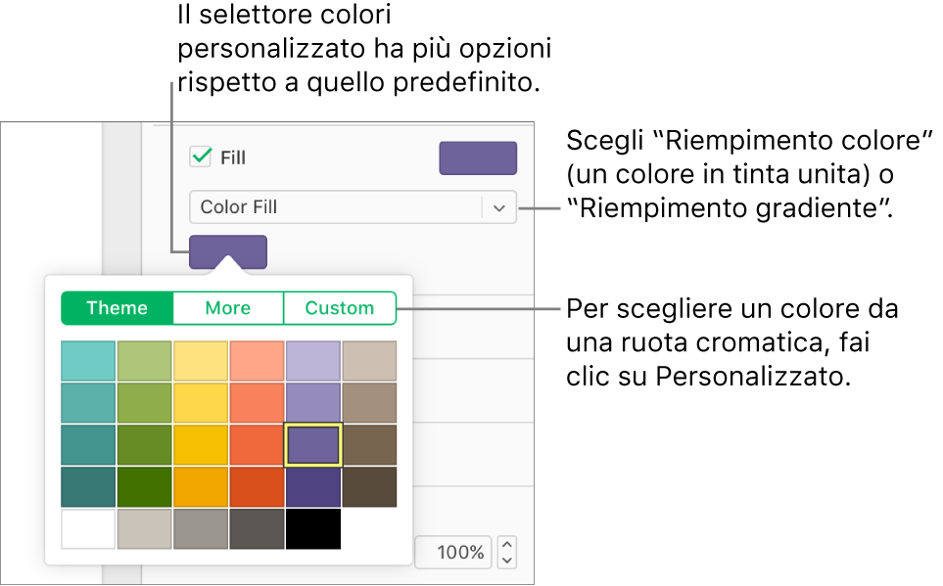Viewport: 943px width, 586px height.
Task: Open the purple color well popover
Action: click(228, 251)
